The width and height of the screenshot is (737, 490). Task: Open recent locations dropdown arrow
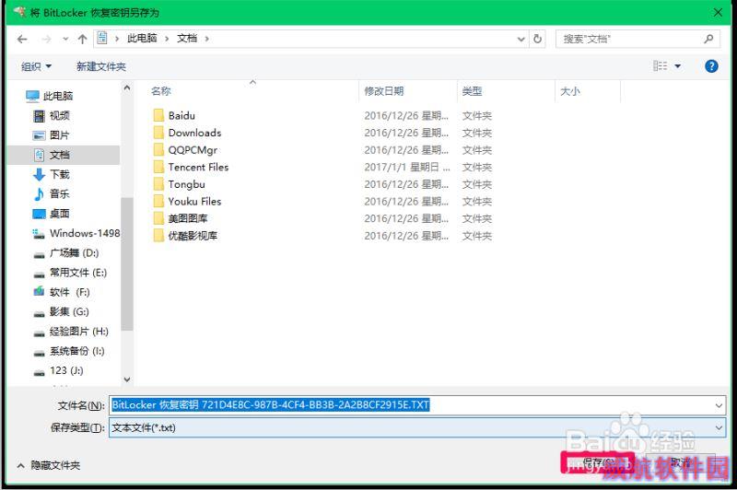[x=65, y=39]
